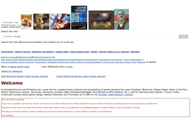Open the Design Philosophy link

click(x=68, y=60)
